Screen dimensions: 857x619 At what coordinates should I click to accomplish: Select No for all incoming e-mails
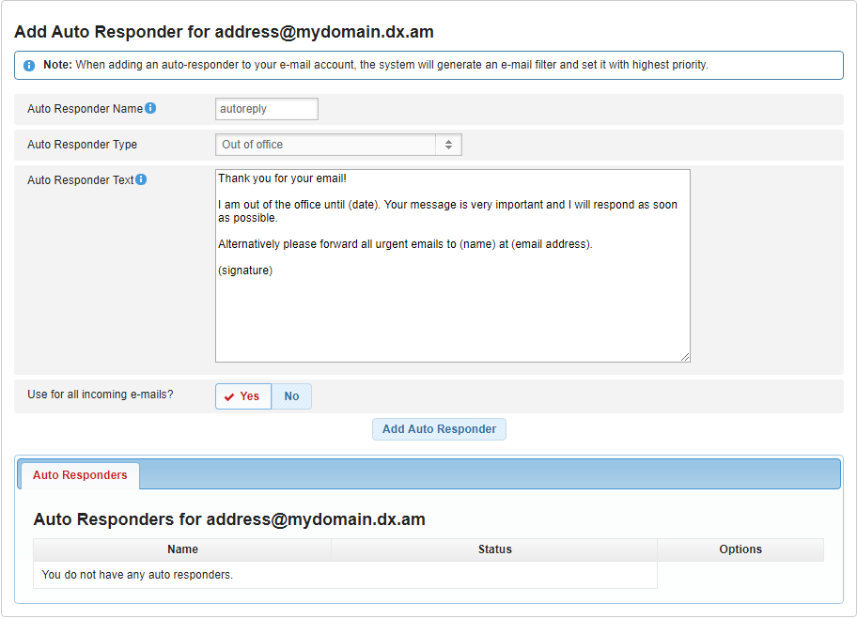tap(291, 396)
